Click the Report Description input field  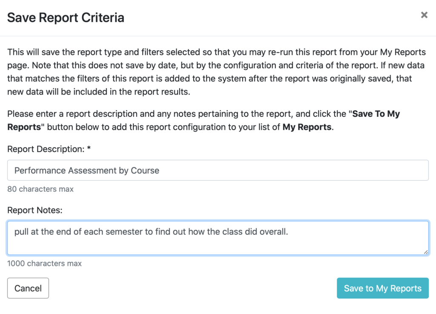[x=218, y=170]
